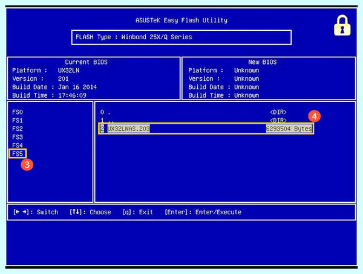The width and height of the screenshot is (363, 274).
Task: Select the FS2 file system
Action: [x=18, y=129]
